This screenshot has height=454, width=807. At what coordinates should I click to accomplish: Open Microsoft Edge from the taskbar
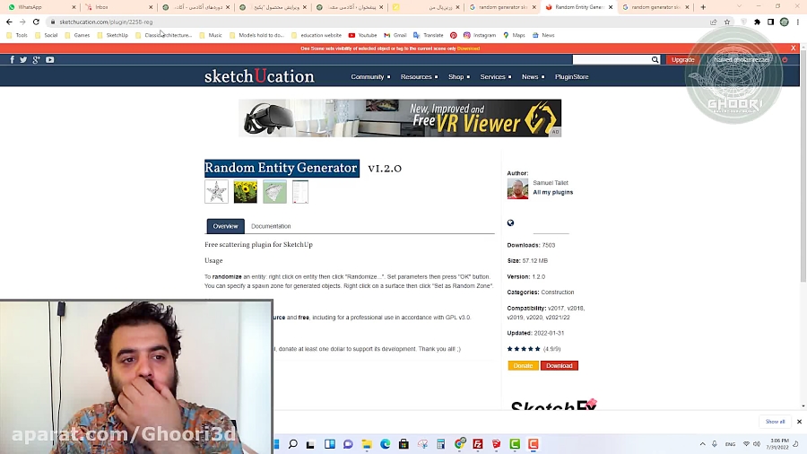point(385,444)
